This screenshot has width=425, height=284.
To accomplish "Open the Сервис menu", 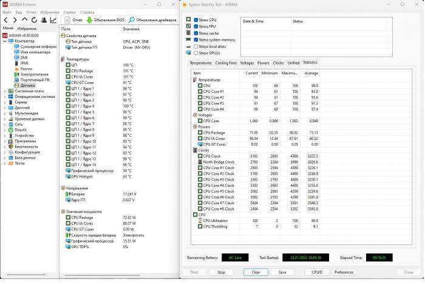I will (70, 12).
